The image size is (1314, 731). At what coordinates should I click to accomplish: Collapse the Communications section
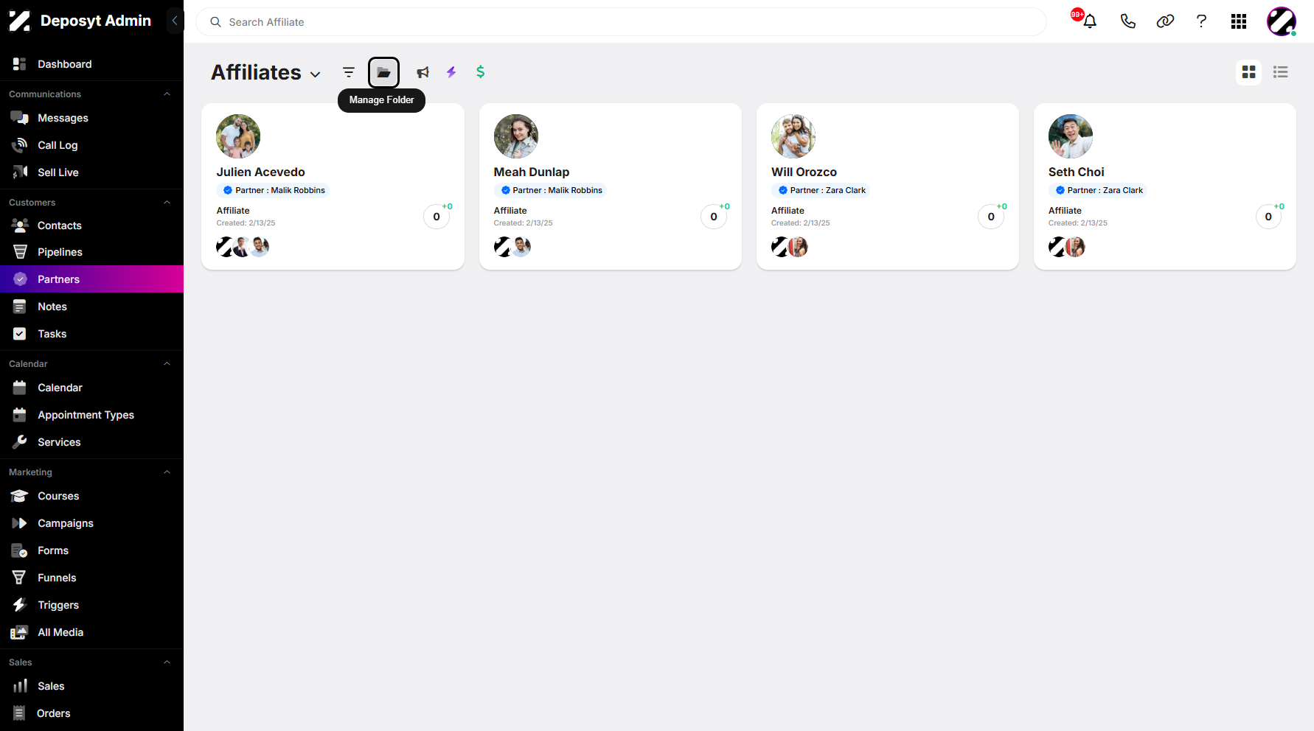(167, 94)
